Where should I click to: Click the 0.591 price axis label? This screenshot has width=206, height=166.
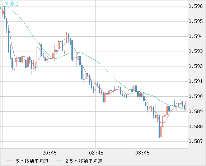pos(196,81)
